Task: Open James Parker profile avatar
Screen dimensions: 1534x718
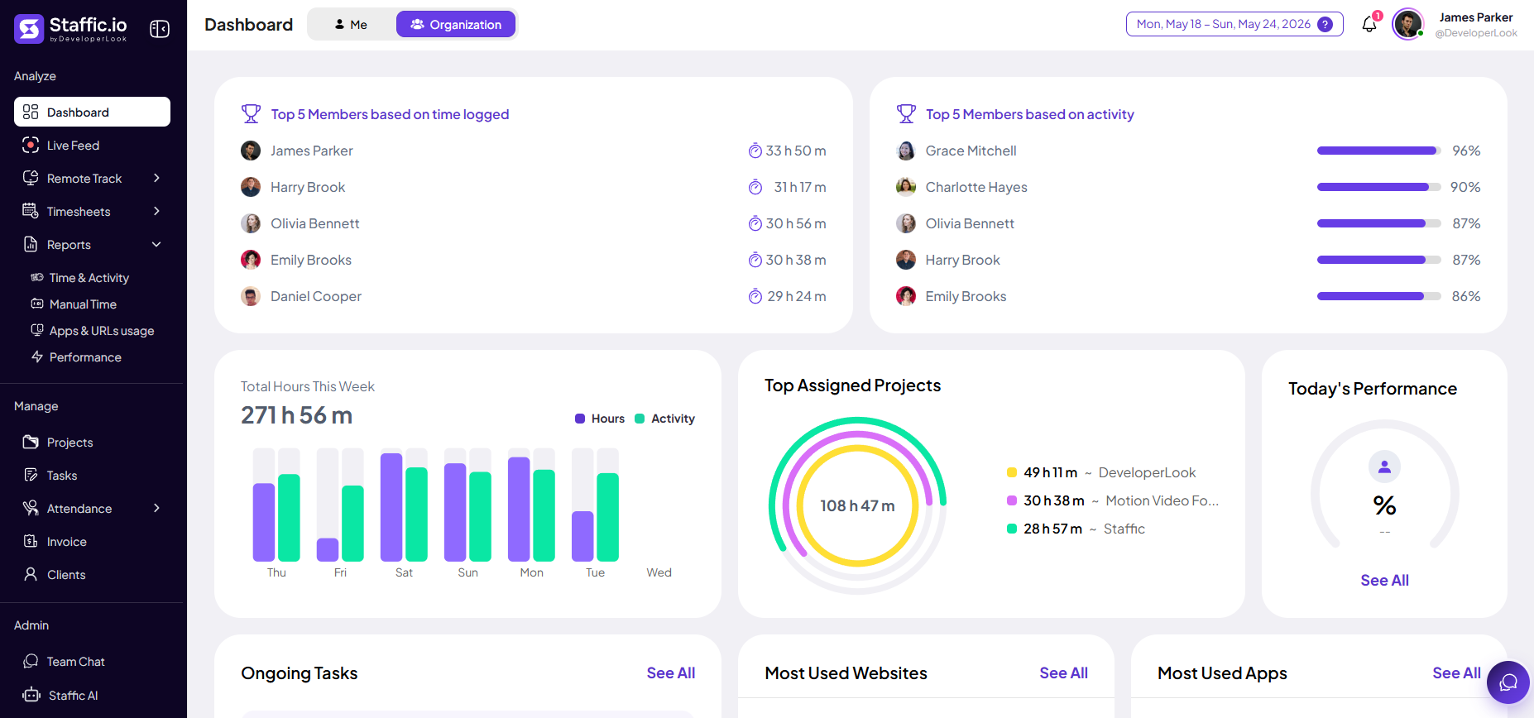Action: (1407, 24)
